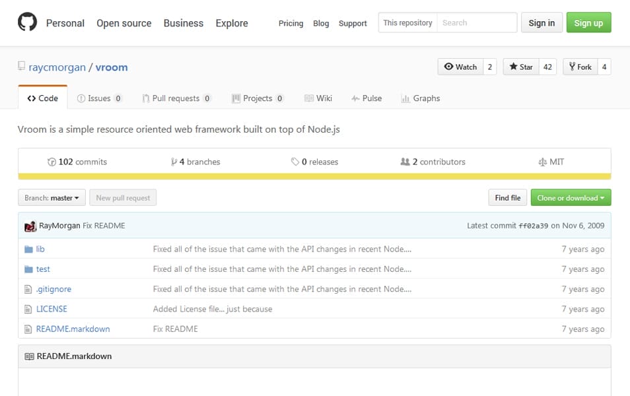Click the This repository search scope selector
The width and height of the screenshot is (630, 396).
[x=407, y=22]
